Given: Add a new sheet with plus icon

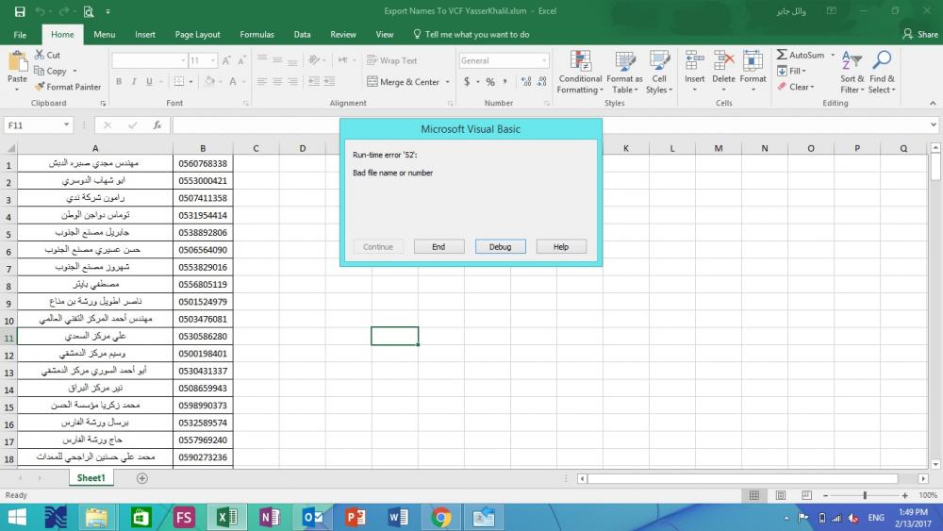Looking at the screenshot, I should (142, 478).
